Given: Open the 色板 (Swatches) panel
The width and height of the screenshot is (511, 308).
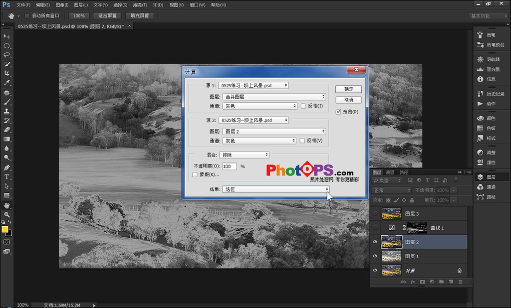Looking at the screenshot, I should tap(486, 128).
